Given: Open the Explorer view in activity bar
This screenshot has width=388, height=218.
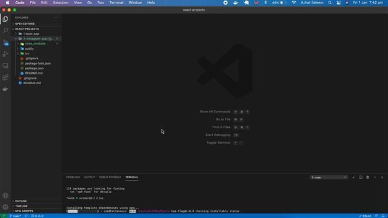Looking at the screenshot, I should (5, 19).
